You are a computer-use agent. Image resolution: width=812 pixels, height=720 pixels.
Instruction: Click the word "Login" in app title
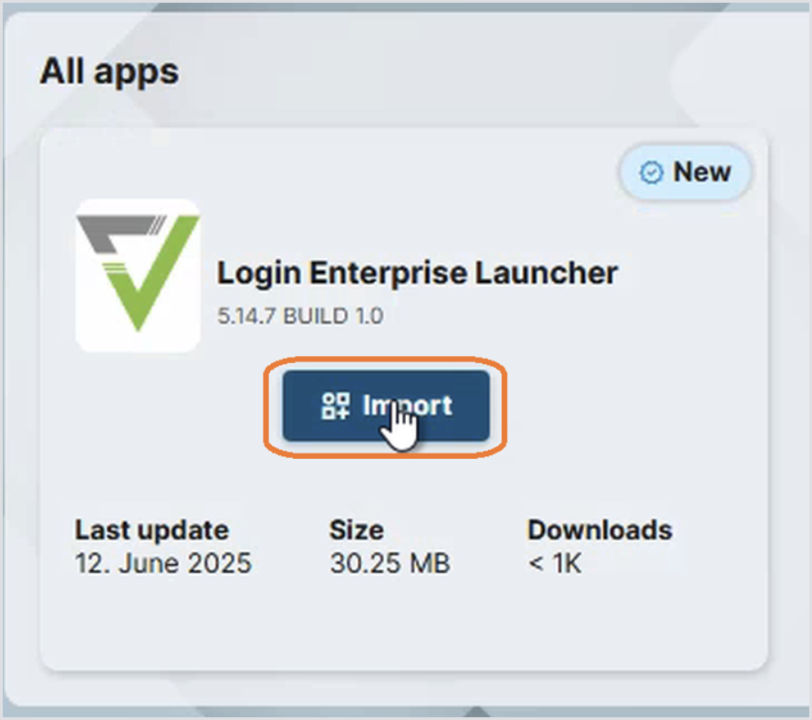[258, 274]
